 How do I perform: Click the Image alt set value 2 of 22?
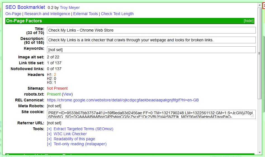tap(53, 57)
